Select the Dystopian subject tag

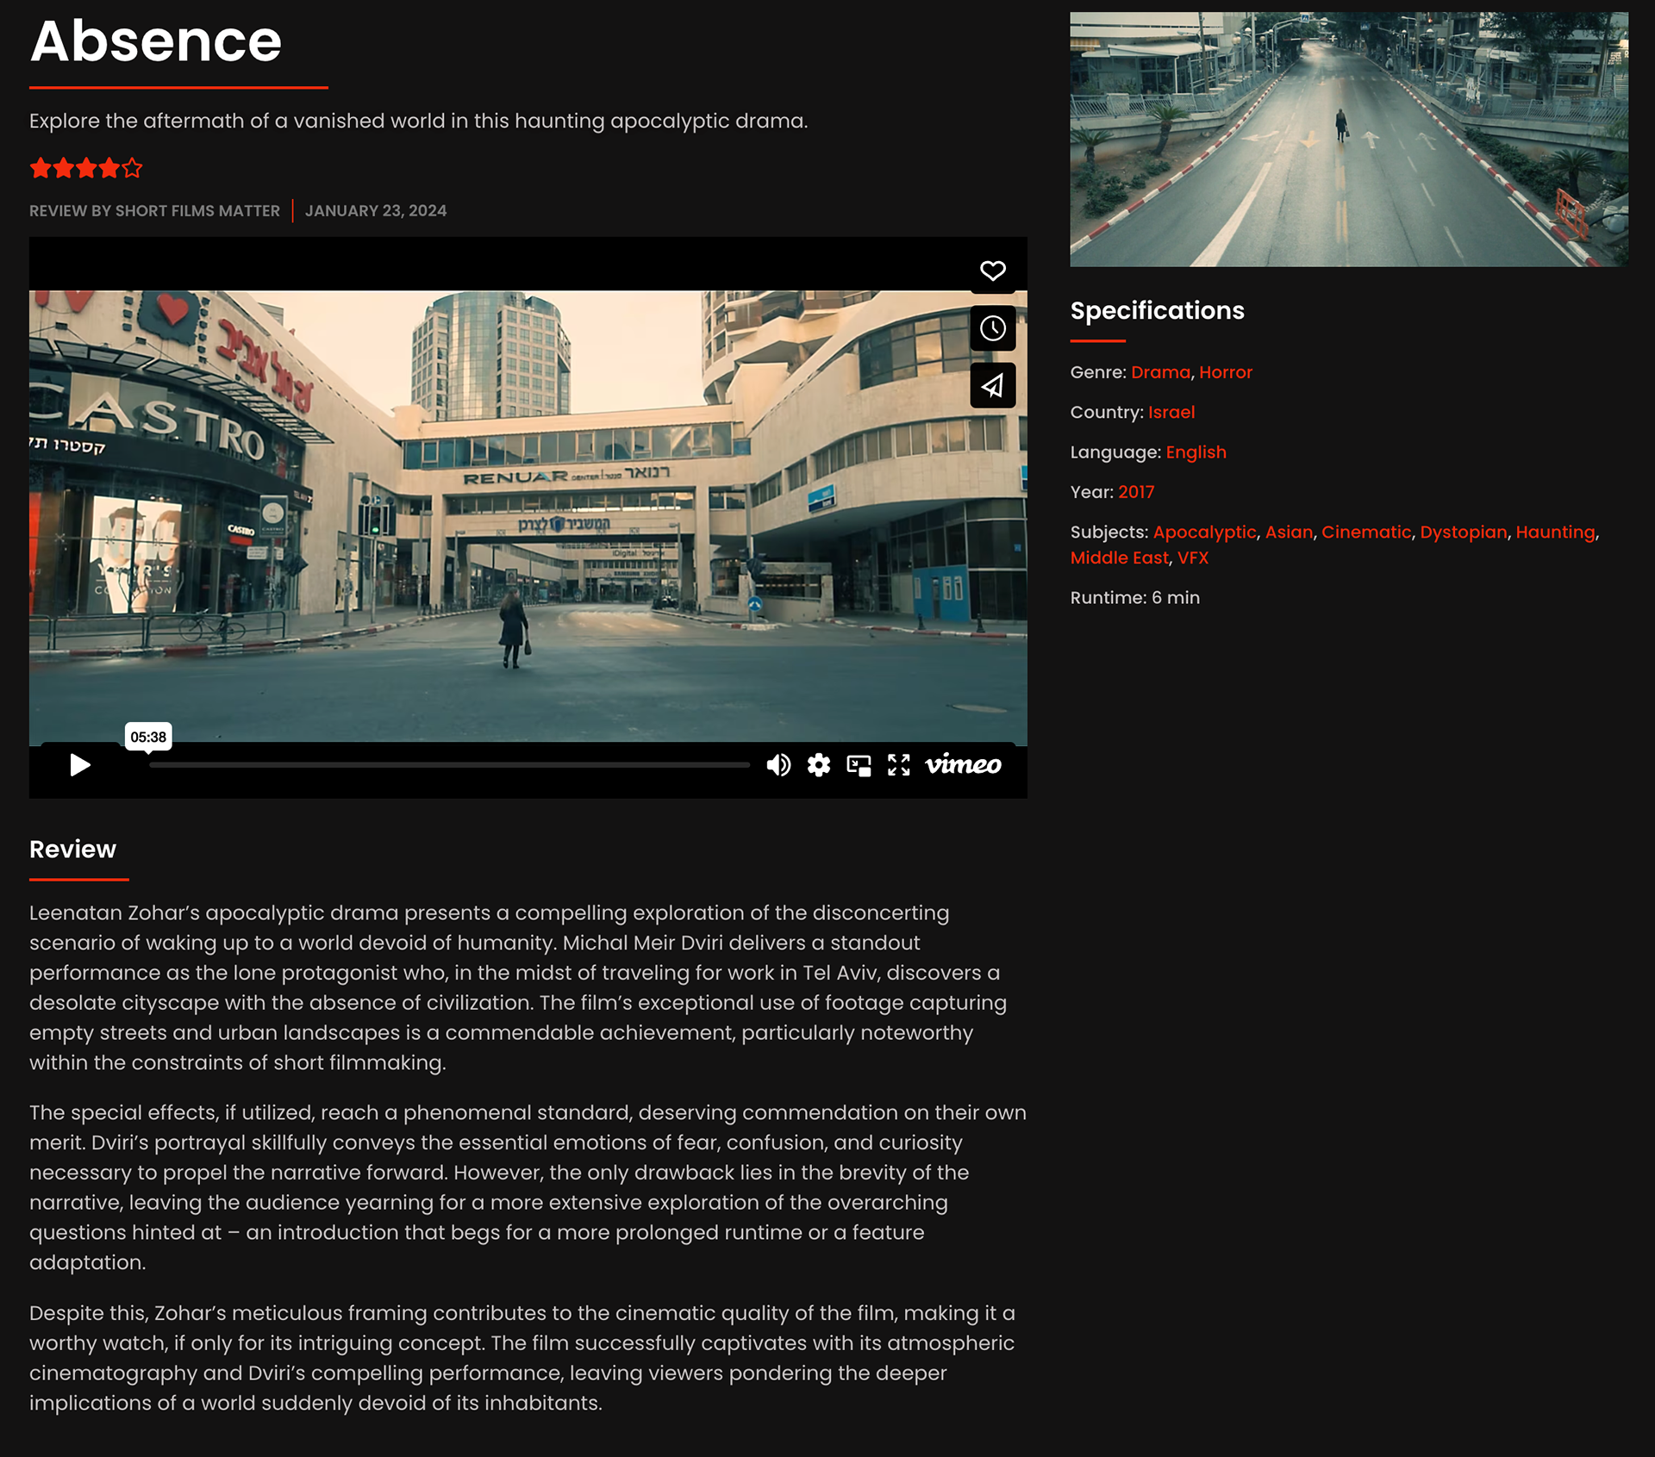tap(1463, 532)
